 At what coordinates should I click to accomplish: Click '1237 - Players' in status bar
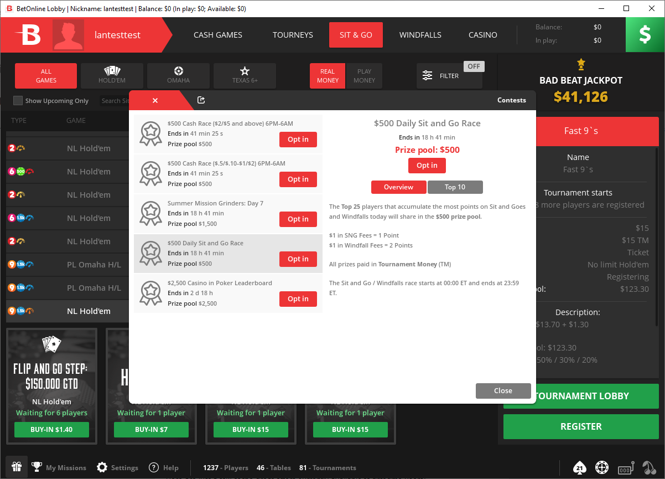pyautogui.click(x=225, y=468)
